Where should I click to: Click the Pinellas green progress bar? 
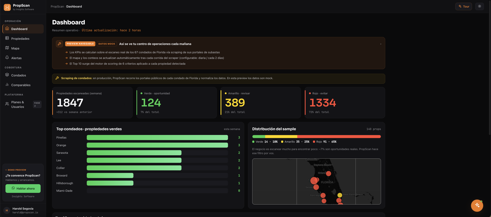157,138
